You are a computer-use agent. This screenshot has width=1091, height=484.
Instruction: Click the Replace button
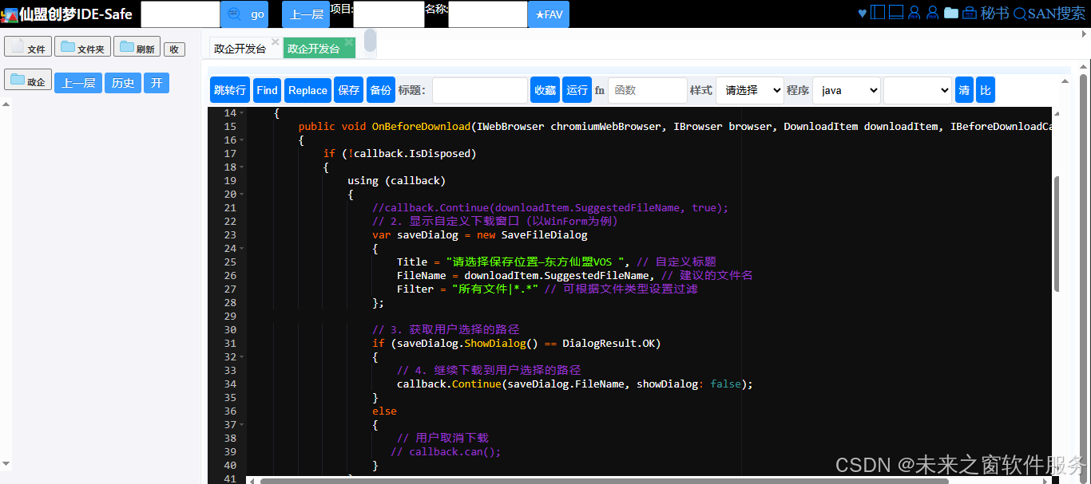307,90
